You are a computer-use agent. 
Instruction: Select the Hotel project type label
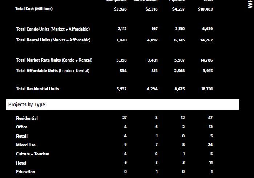click(x=21, y=163)
